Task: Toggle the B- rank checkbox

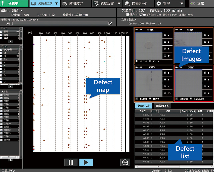Action: point(1,75)
